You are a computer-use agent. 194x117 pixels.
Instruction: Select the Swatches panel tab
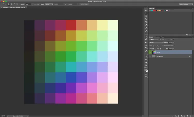pos(152,9)
